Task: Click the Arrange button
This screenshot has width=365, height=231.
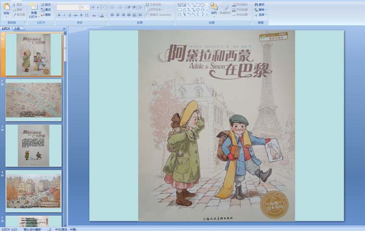Action: pyautogui.click(x=214, y=9)
